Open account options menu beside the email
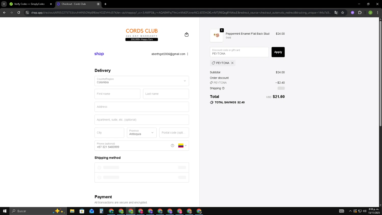382x215 pixels. (x=188, y=54)
